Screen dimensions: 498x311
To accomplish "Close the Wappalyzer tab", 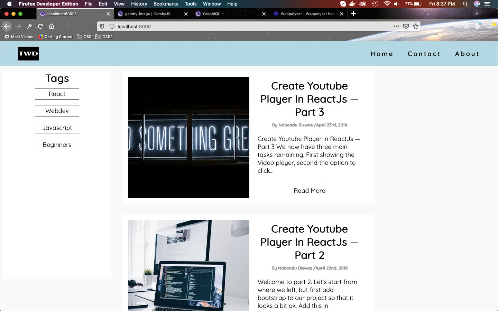I will point(342,14).
